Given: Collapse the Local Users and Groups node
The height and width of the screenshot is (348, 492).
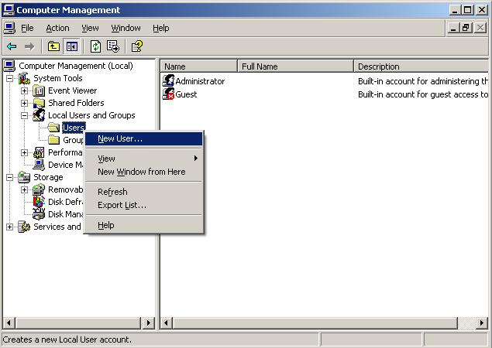Looking at the screenshot, I should [24, 115].
